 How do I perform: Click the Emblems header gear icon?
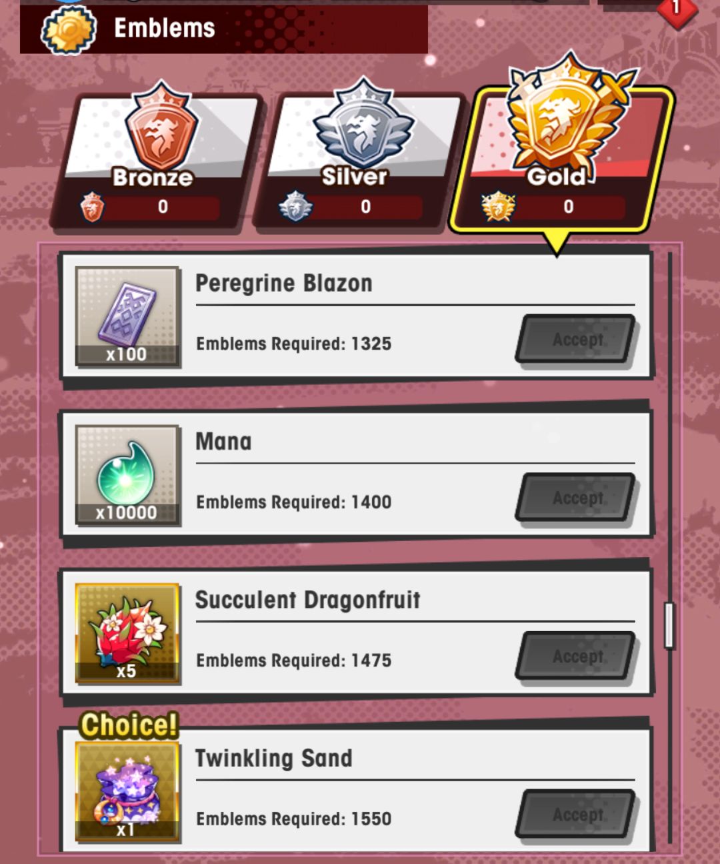coord(69,29)
